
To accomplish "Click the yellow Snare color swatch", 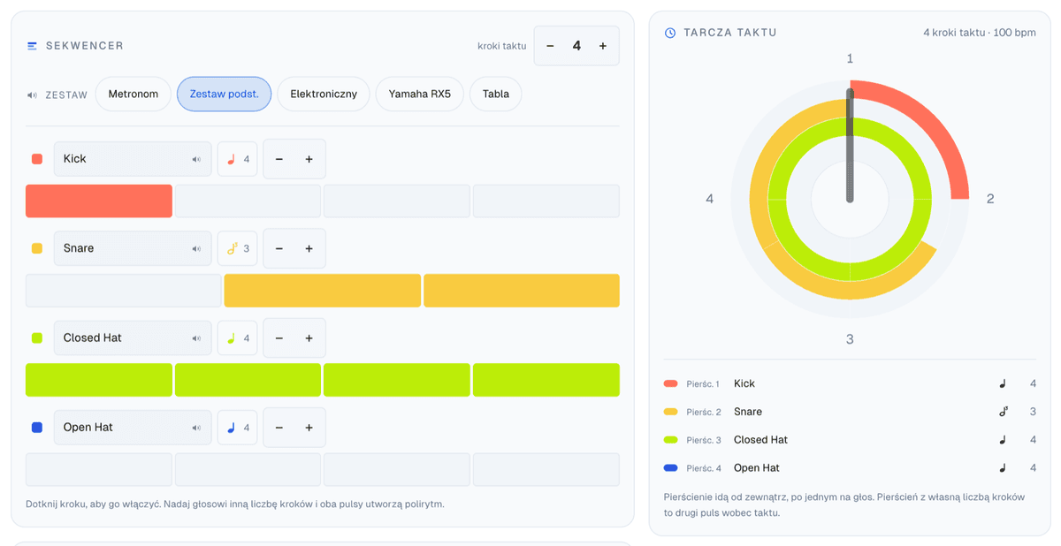I will [x=37, y=248].
